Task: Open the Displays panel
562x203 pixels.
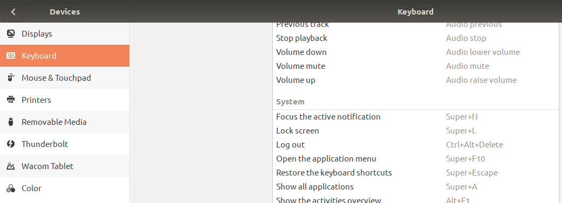Action: coord(65,34)
